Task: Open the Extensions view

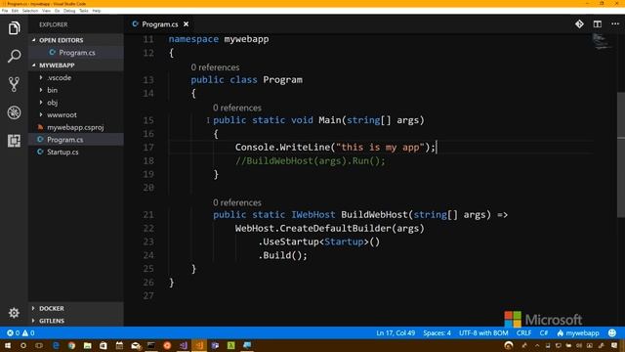Action: pos(14,141)
